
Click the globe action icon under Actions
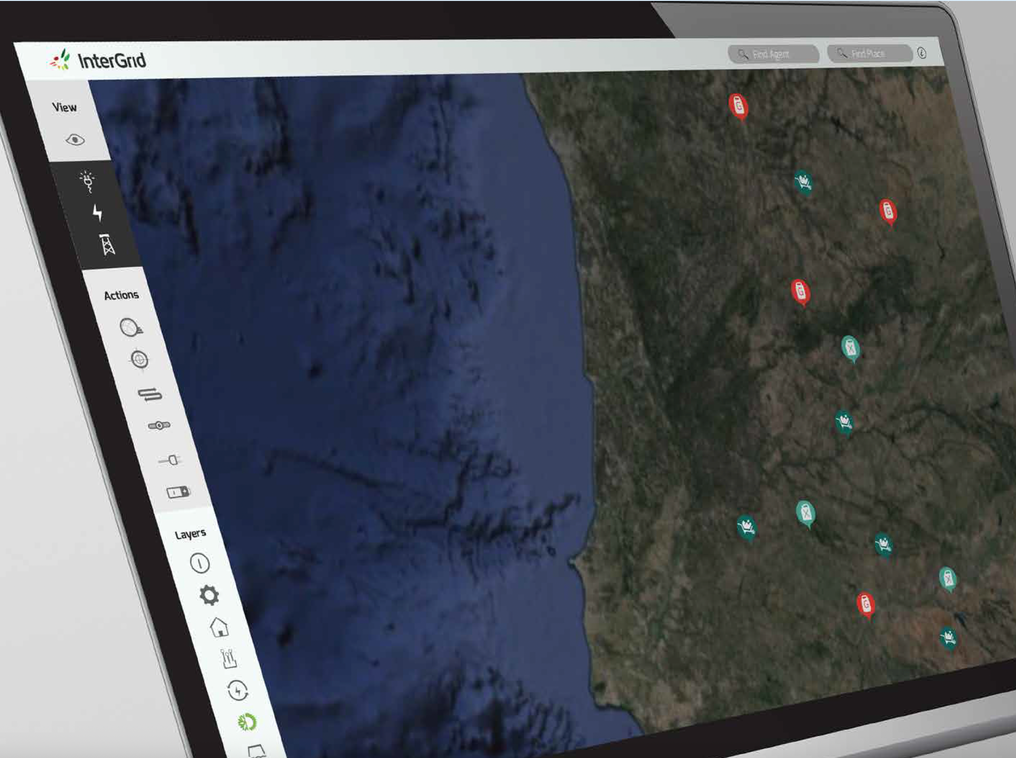(x=131, y=327)
